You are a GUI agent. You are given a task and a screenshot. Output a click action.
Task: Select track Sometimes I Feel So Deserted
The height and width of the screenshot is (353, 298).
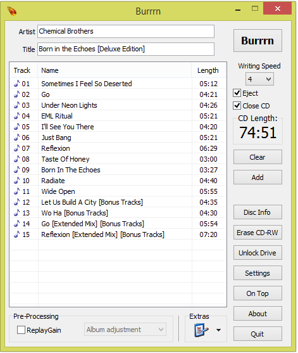pos(118,84)
